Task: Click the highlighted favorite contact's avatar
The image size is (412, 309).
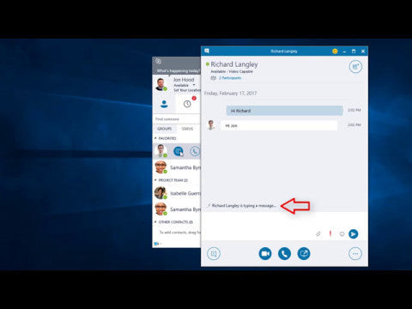Action: 161,151
